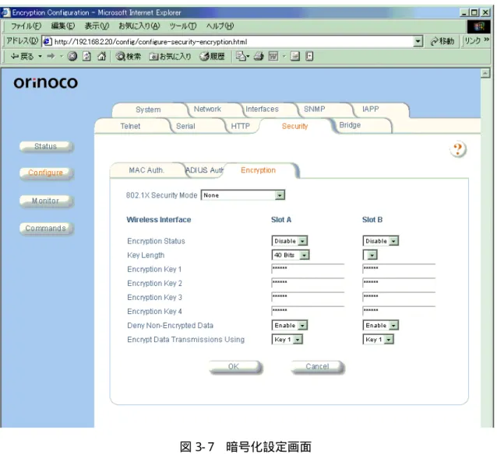Viewport: 497px width, 454px height.
Task: Open the ツール (Tools) menu
Action: (x=182, y=26)
